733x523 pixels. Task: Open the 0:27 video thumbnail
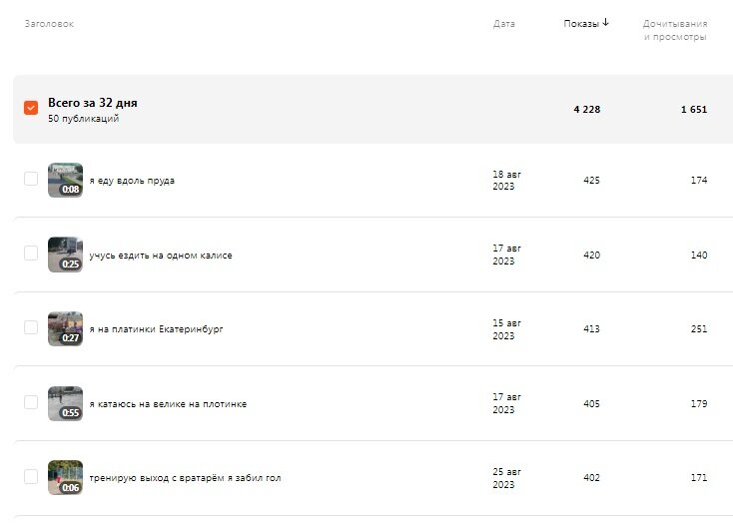tap(66, 328)
